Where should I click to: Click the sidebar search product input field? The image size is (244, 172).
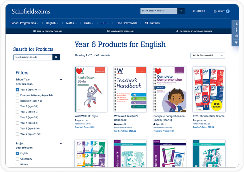(x=33, y=57)
